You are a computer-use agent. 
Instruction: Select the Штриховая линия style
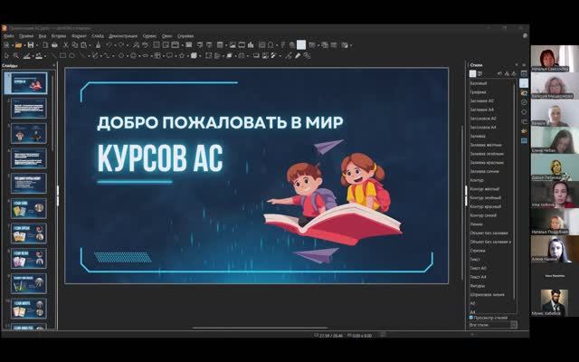[x=487, y=294]
